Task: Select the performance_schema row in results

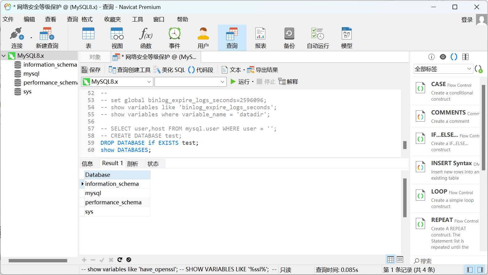Action: click(x=113, y=202)
